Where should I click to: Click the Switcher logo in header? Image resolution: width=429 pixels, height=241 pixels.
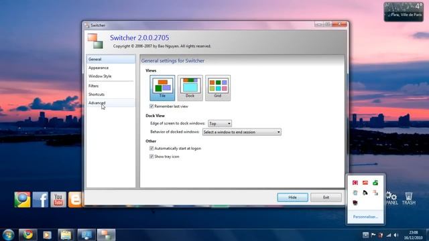[95, 42]
